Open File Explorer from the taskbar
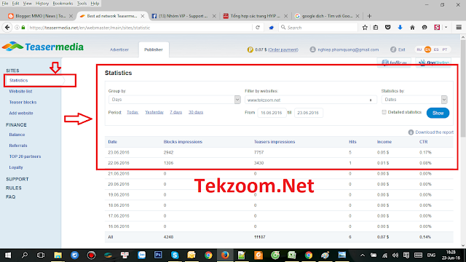 click(58, 255)
